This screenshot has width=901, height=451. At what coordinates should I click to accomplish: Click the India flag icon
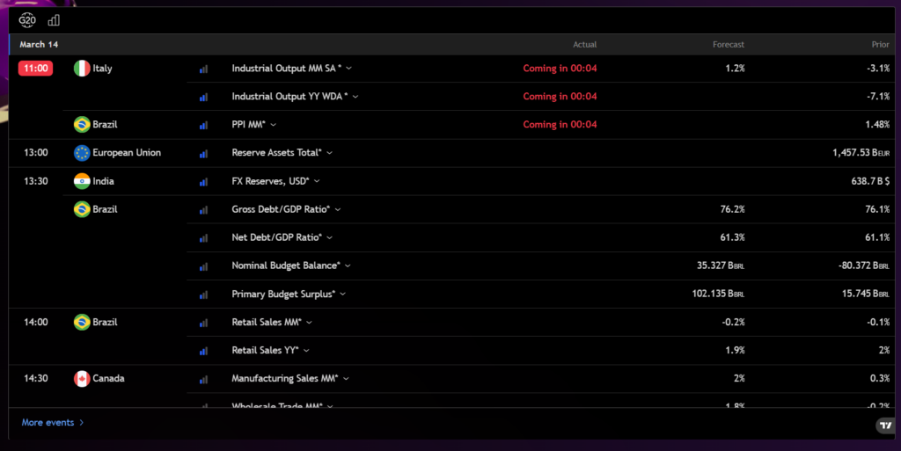82,181
